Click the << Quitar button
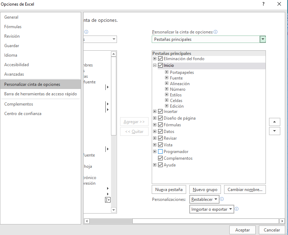Image resolution: width=288 pixels, height=235 pixels. pos(134,132)
